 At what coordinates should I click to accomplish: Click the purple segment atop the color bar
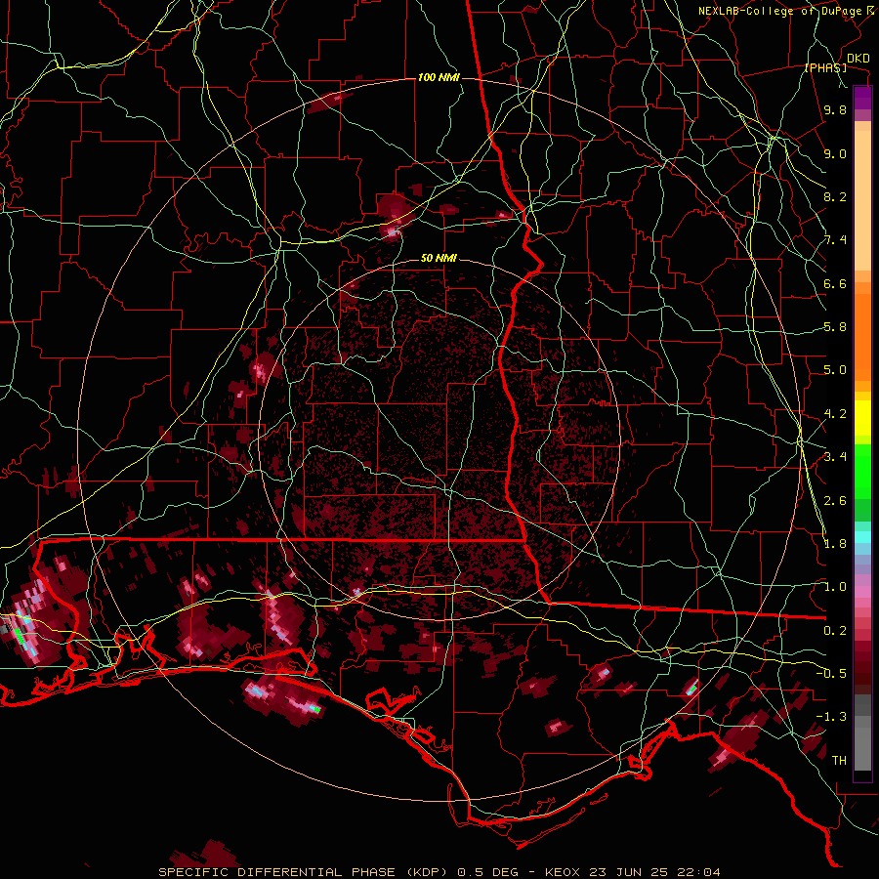862,98
